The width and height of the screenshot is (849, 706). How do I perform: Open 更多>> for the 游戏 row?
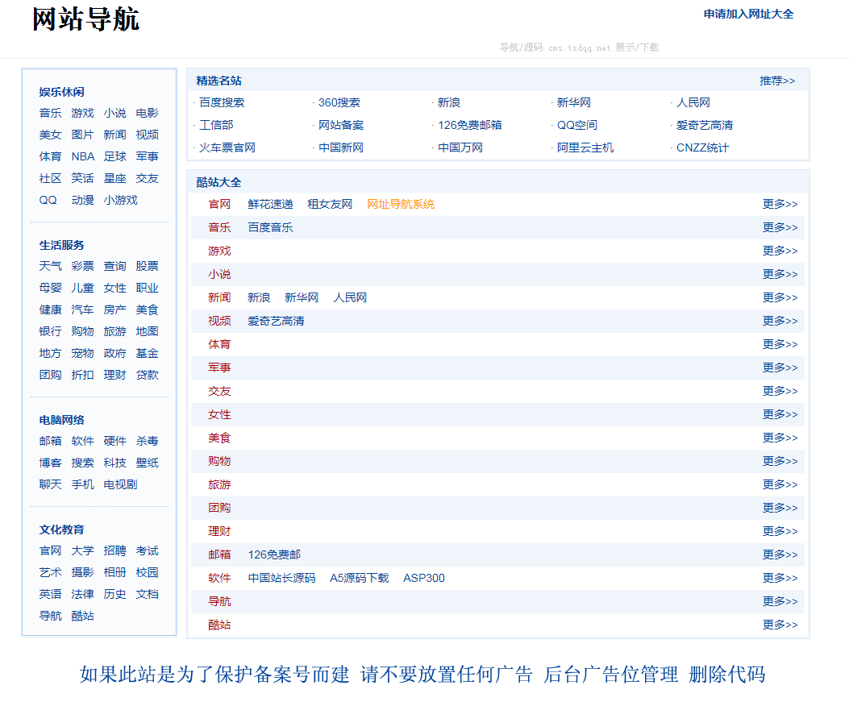click(780, 251)
